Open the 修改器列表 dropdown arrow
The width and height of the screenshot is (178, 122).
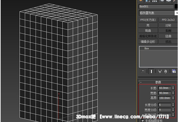tap(176, 13)
